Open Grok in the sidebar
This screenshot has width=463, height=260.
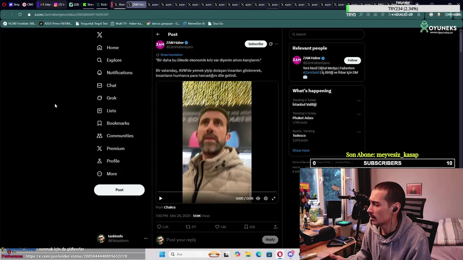click(x=107, y=98)
